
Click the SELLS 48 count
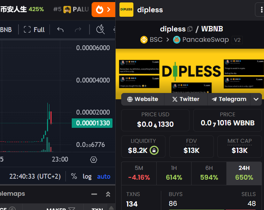pyautogui.click(x=251, y=204)
